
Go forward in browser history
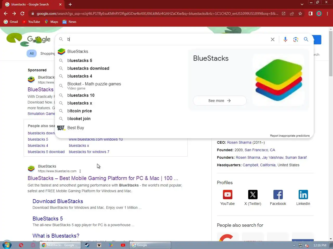(14, 13)
